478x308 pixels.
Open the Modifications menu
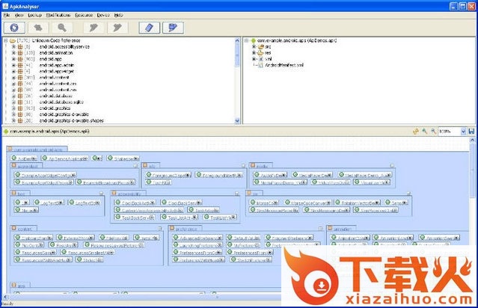coord(58,15)
